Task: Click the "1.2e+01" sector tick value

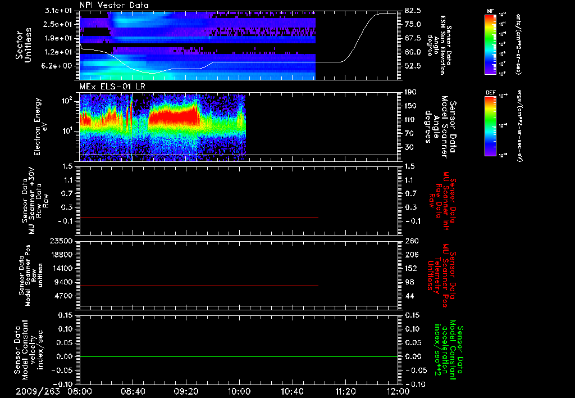Action: click(57, 52)
